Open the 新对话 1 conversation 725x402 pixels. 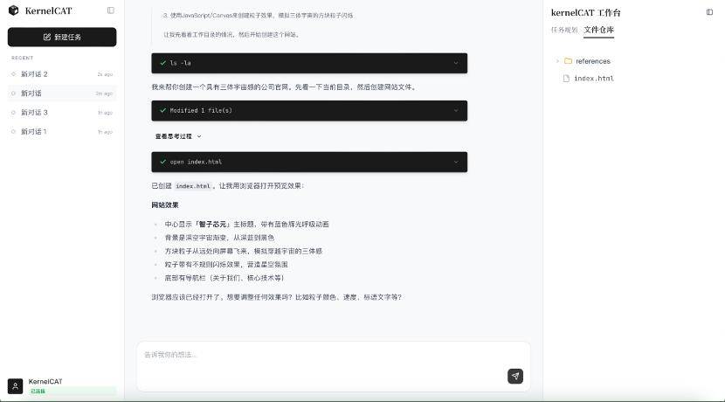pyautogui.click(x=34, y=132)
